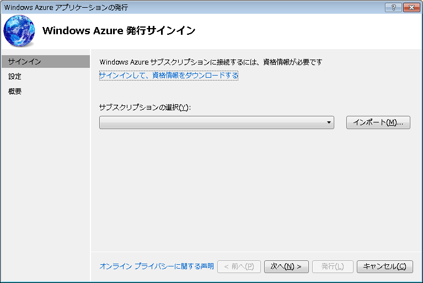
Task: Open サインインして、資格情報をダウンロードする link
Action: (169, 75)
